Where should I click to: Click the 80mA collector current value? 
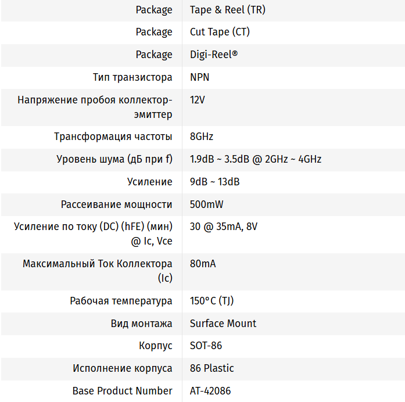coord(203,264)
